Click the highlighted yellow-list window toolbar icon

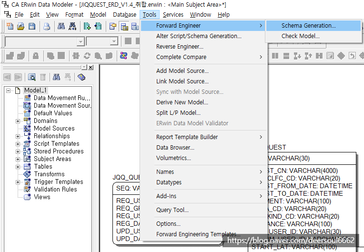coord(124,27)
